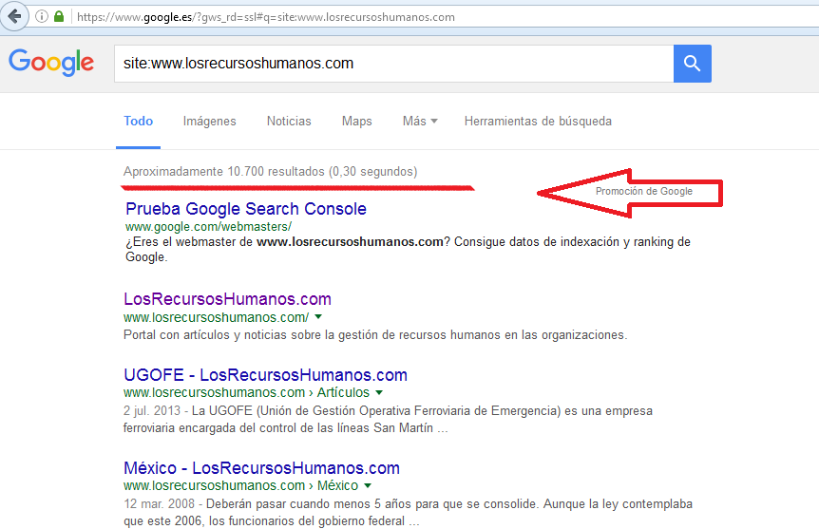Expand arrow beside www.losrecursoshumanos.com/ URL
This screenshot has height=529, width=819.
(318, 316)
